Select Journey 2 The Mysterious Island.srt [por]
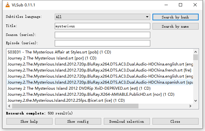 [100, 58]
